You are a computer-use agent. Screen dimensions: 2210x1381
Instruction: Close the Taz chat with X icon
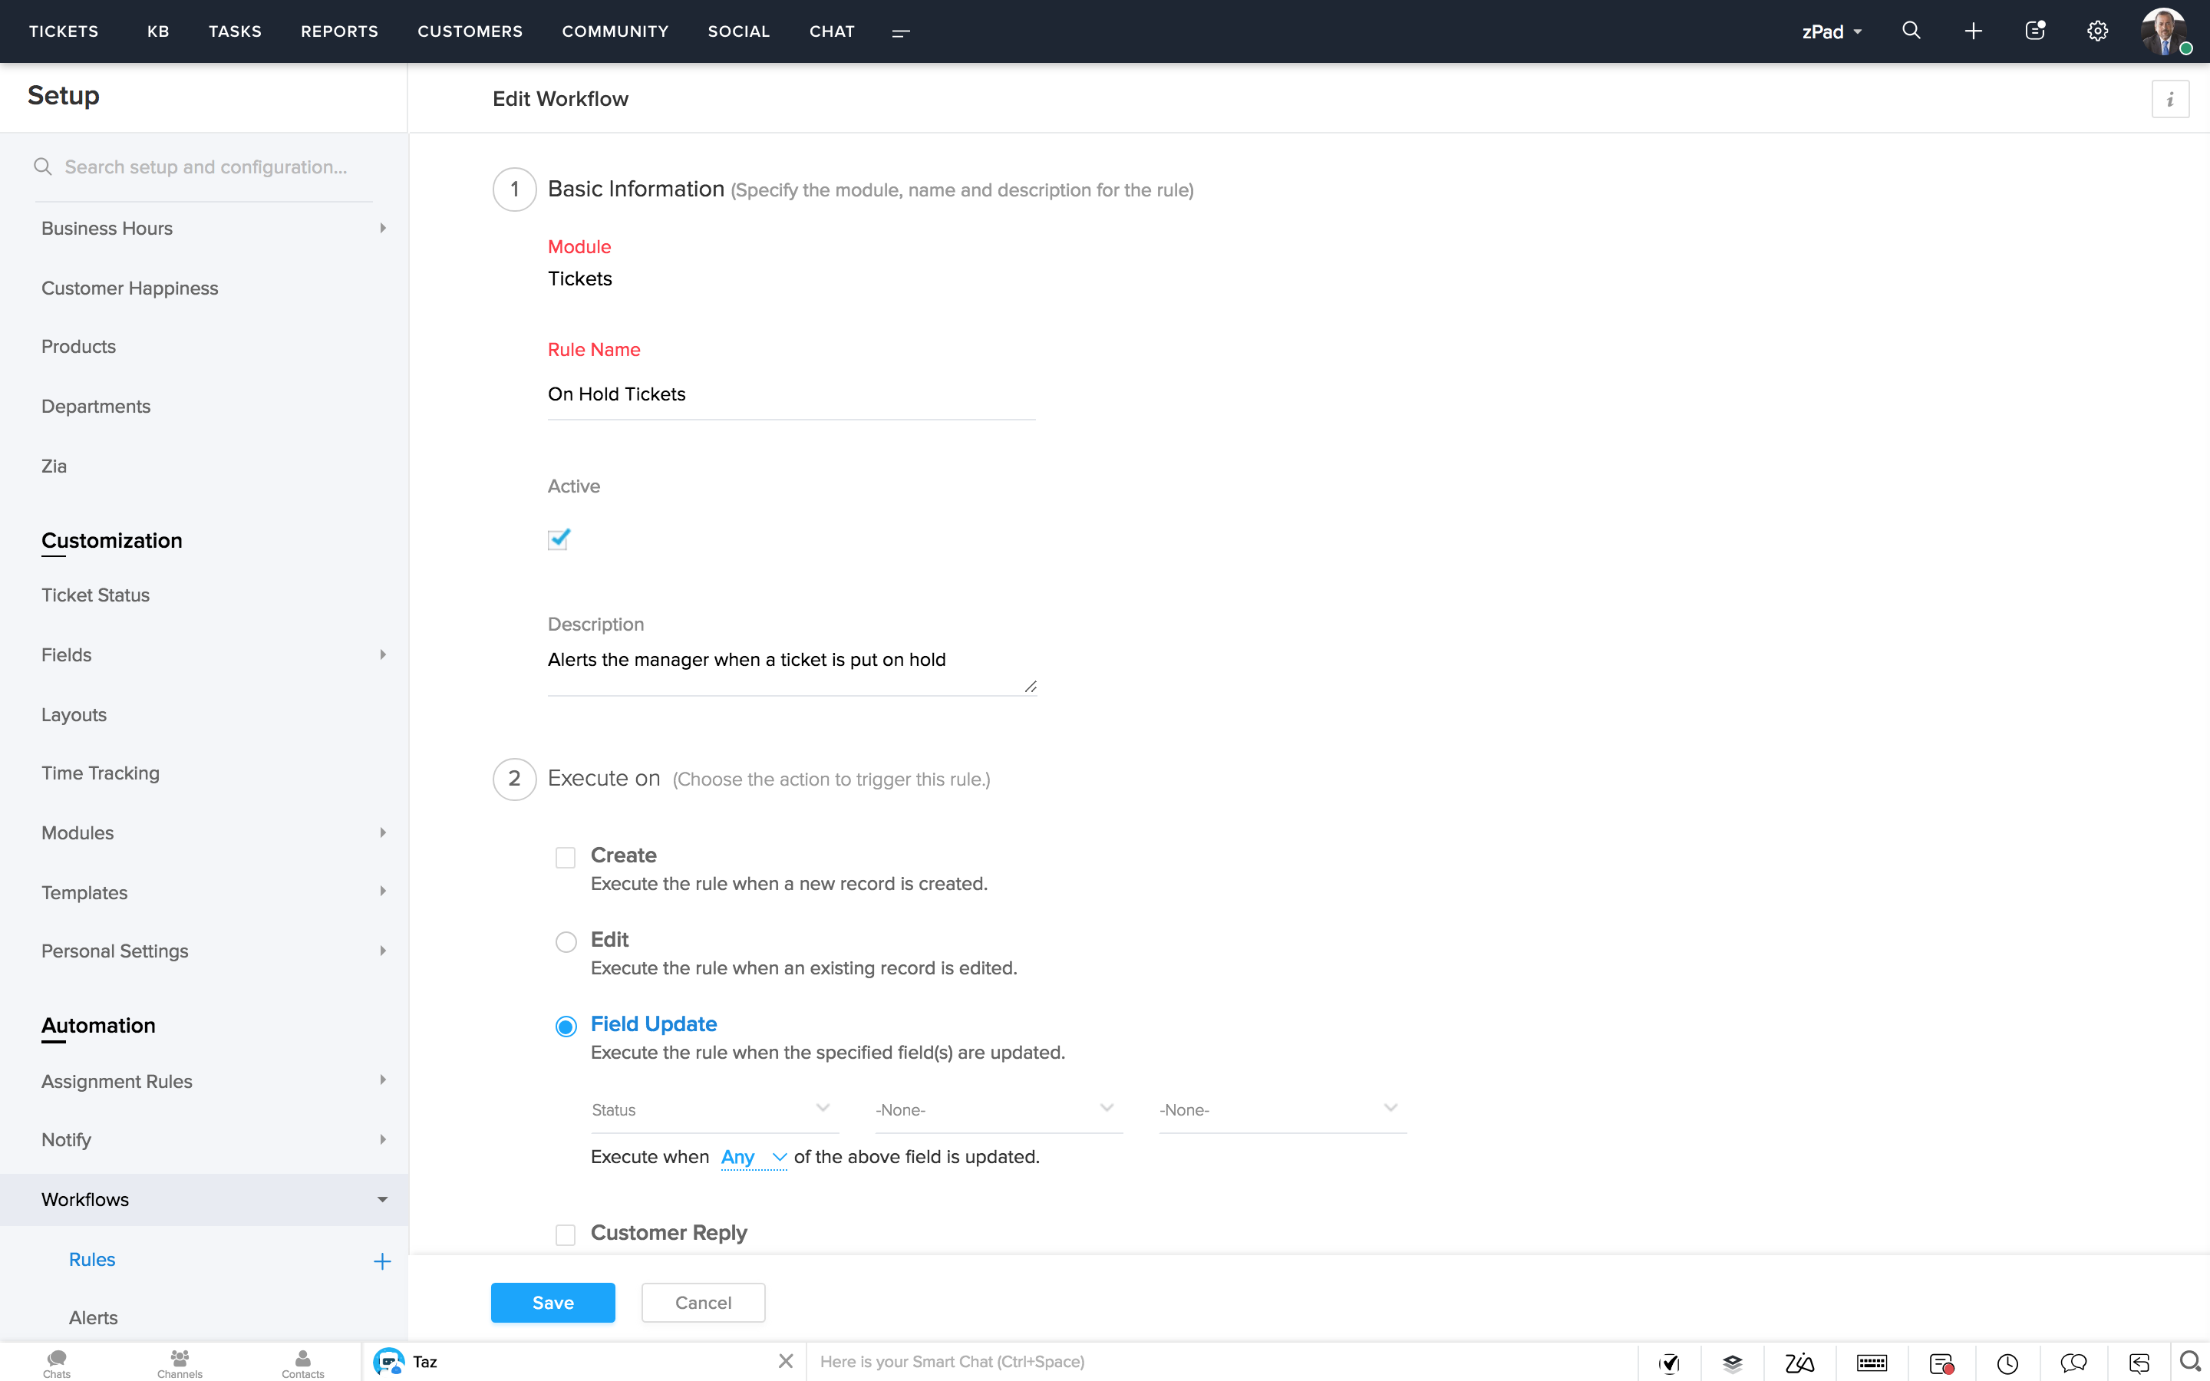(785, 1361)
